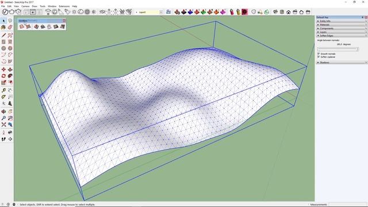Image resolution: width=368 pixels, height=207 pixels.
Task: Close the Default Tray panel
Action: (x=366, y=17)
